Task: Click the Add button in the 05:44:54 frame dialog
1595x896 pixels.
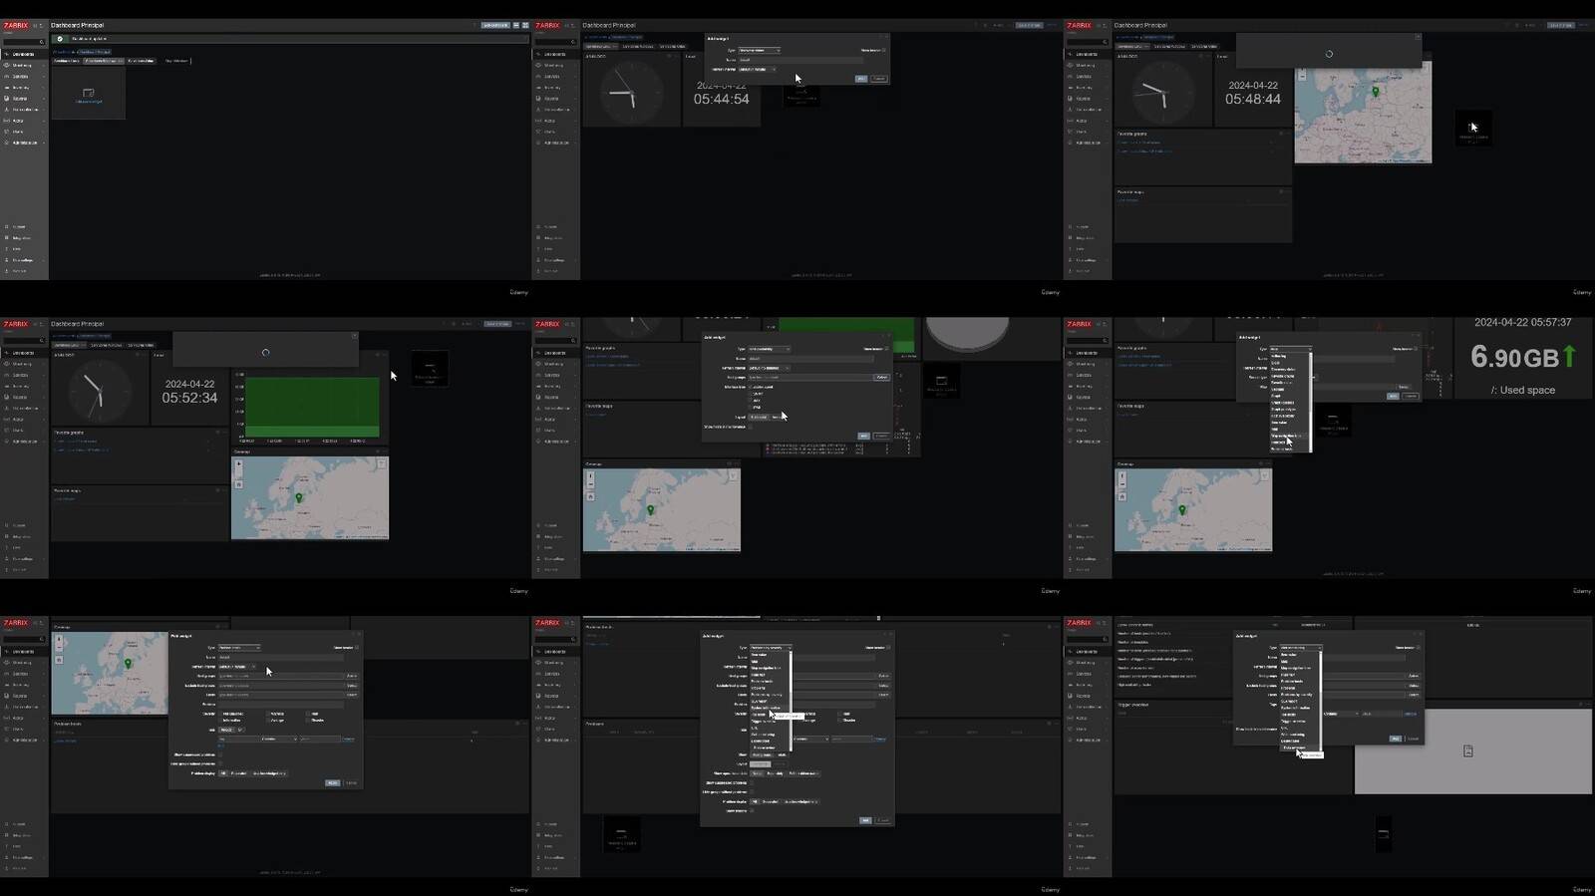Action: [861, 79]
